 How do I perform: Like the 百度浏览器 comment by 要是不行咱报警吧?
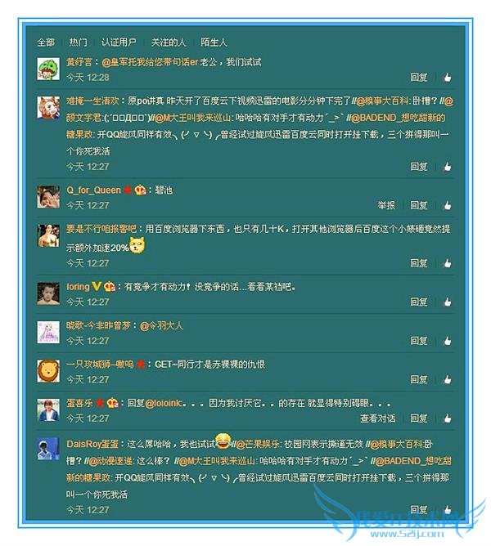tap(447, 263)
